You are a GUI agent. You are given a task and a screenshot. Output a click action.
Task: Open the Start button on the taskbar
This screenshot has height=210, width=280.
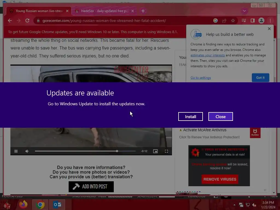(x=7, y=205)
